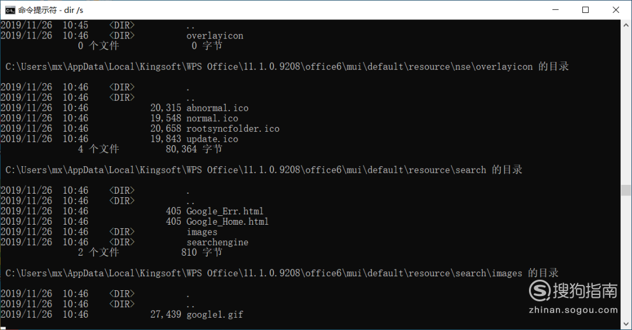Click the title text 'dir /s'

74,10
